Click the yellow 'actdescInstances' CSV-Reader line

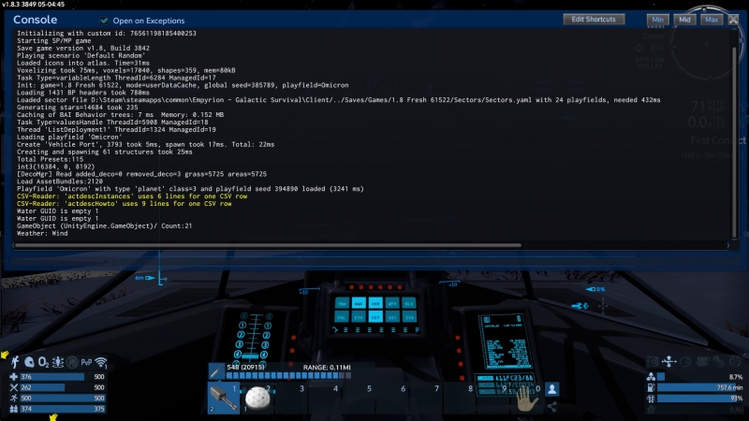[x=132, y=196]
